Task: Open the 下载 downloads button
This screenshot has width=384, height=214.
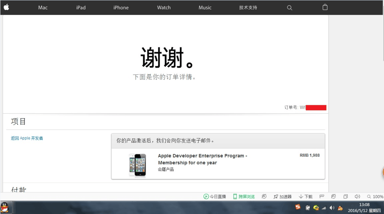Action: (305, 196)
